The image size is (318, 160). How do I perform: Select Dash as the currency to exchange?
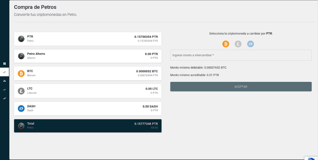250,44
